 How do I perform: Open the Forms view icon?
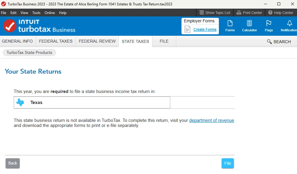230,26
